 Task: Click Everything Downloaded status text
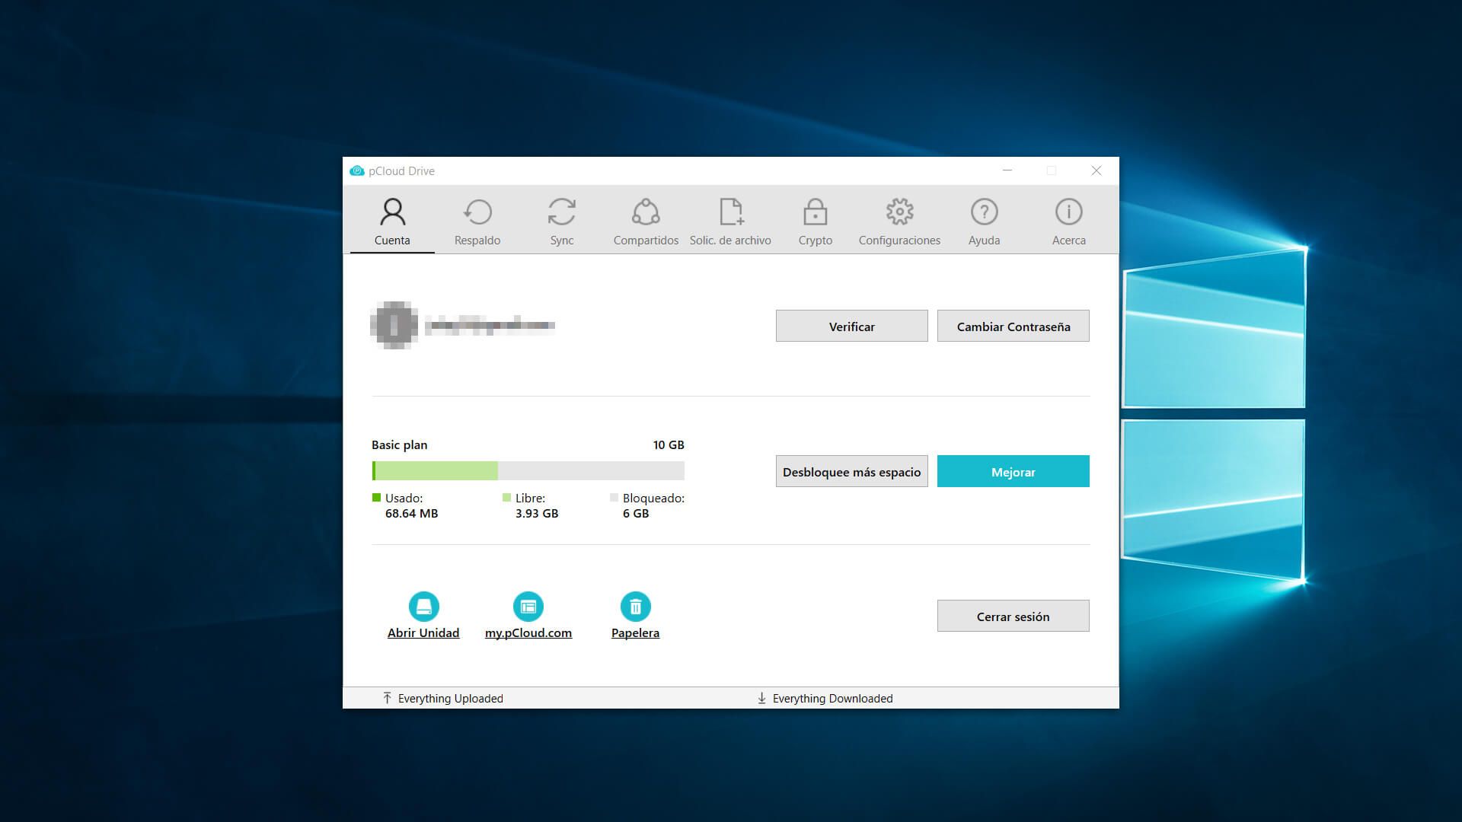[x=832, y=699]
